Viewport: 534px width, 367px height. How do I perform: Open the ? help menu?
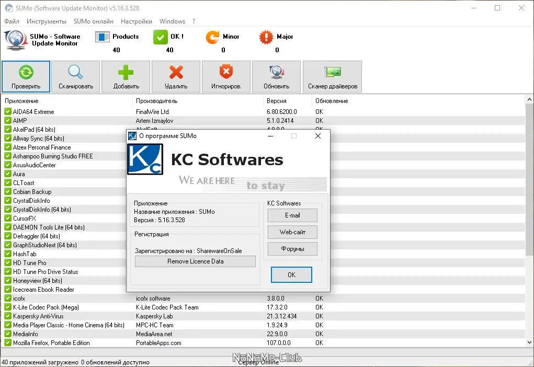[194, 21]
